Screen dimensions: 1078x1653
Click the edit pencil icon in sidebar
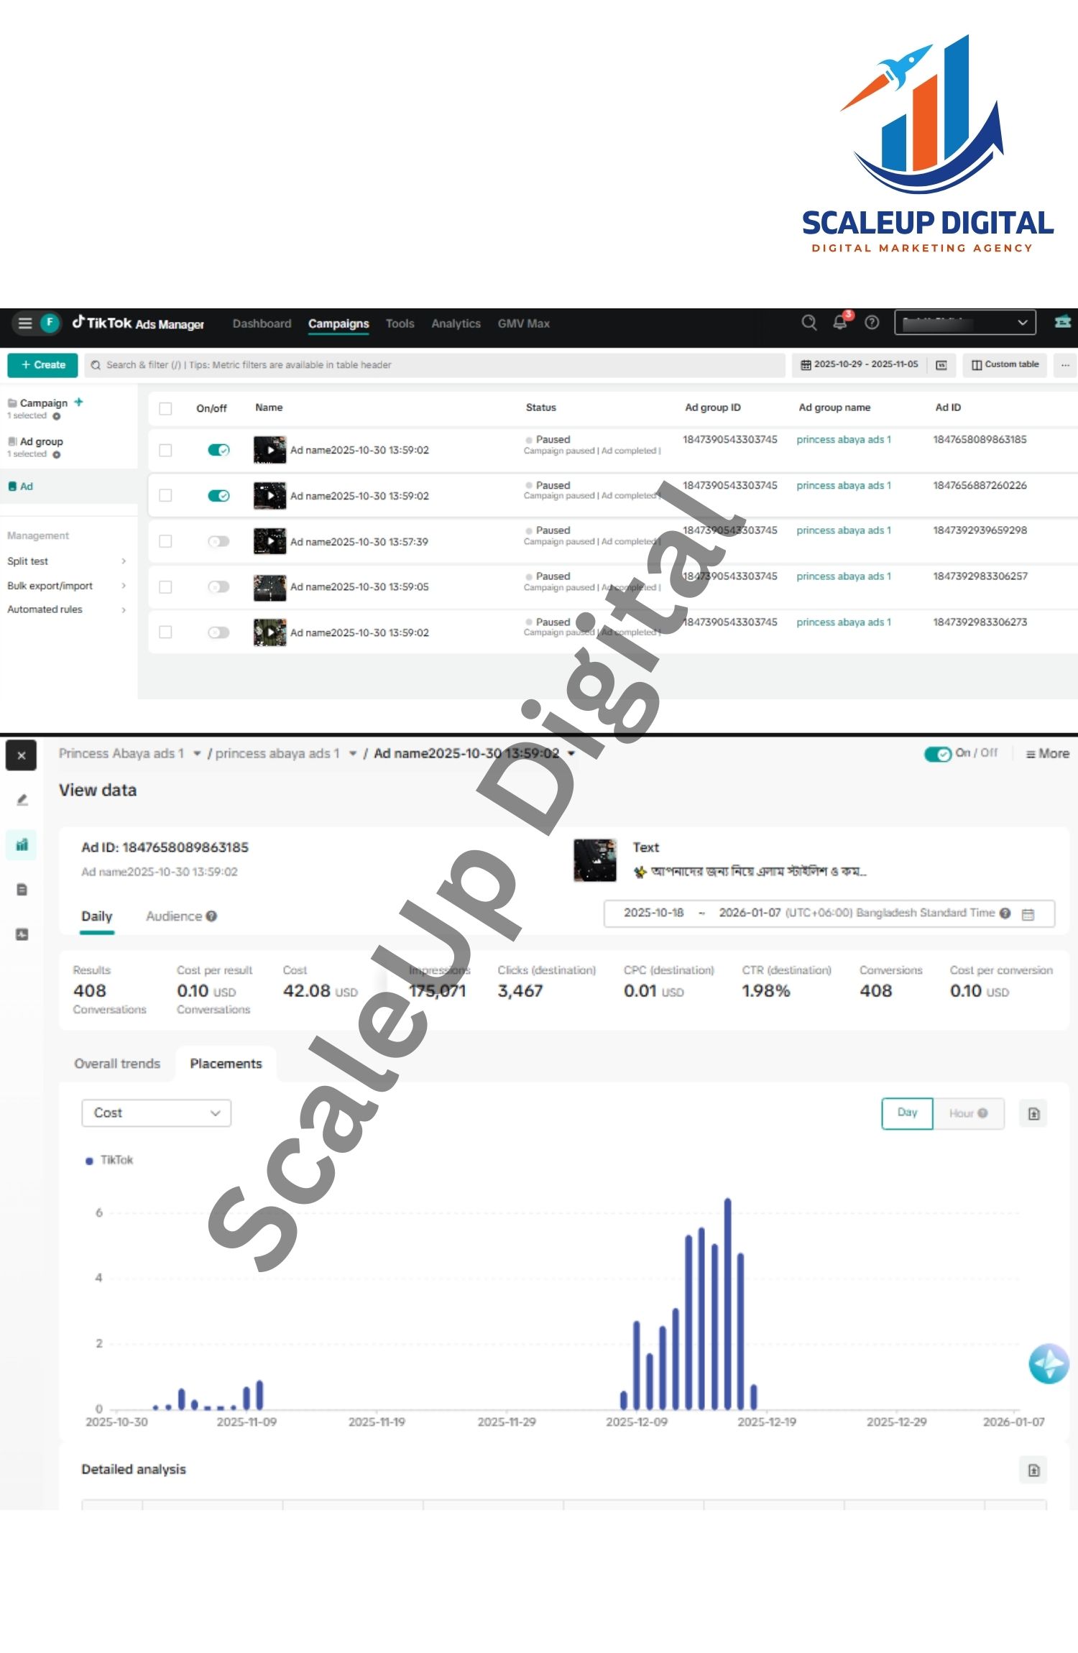click(22, 800)
